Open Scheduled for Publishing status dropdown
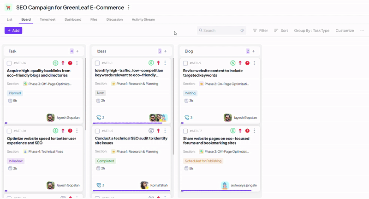This screenshot has height=199, width=369. click(x=203, y=161)
